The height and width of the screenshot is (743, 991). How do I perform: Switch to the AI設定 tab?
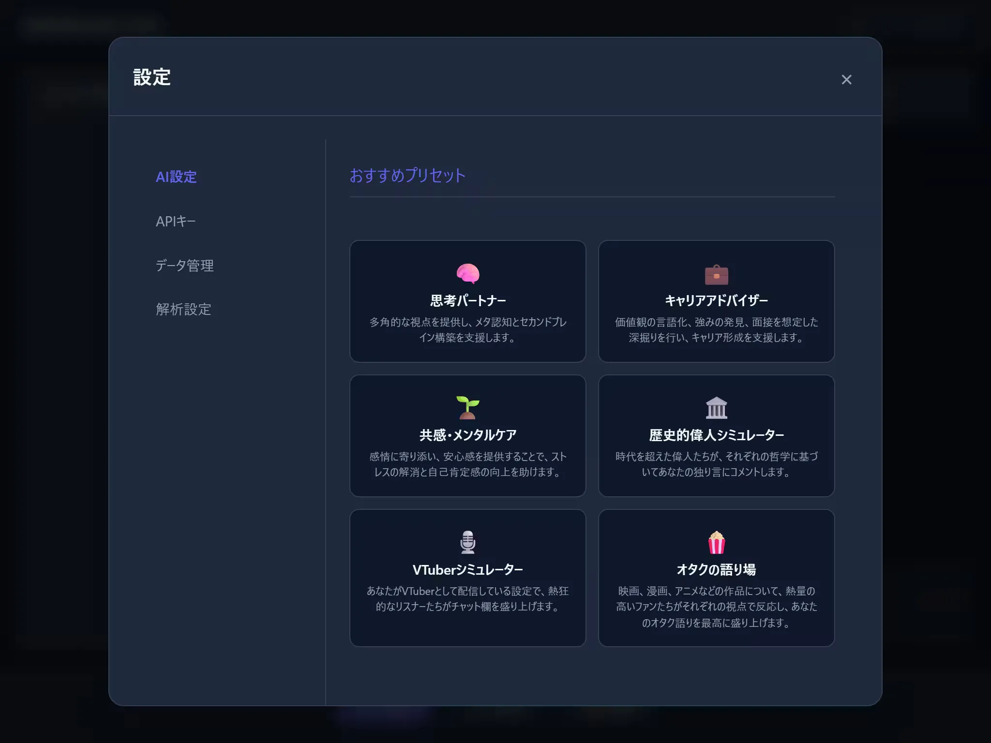(x=176, y=177)
